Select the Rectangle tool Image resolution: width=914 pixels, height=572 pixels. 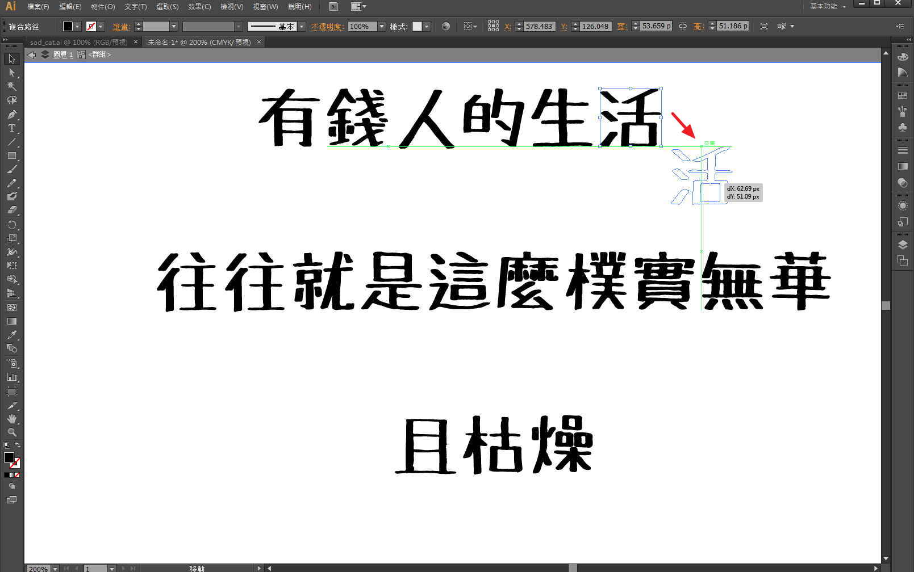[12, 155]
